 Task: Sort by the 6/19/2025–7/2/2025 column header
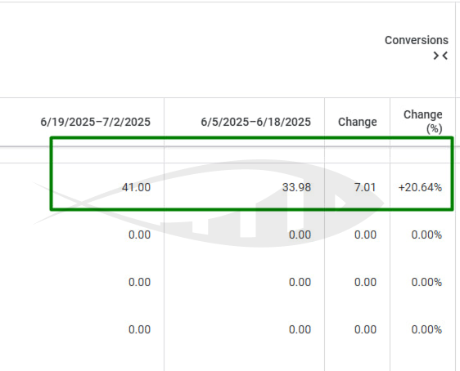[x=95, y=122]
